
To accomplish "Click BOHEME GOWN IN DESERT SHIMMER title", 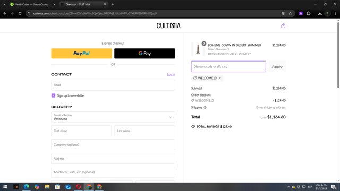I will (234, 45).
